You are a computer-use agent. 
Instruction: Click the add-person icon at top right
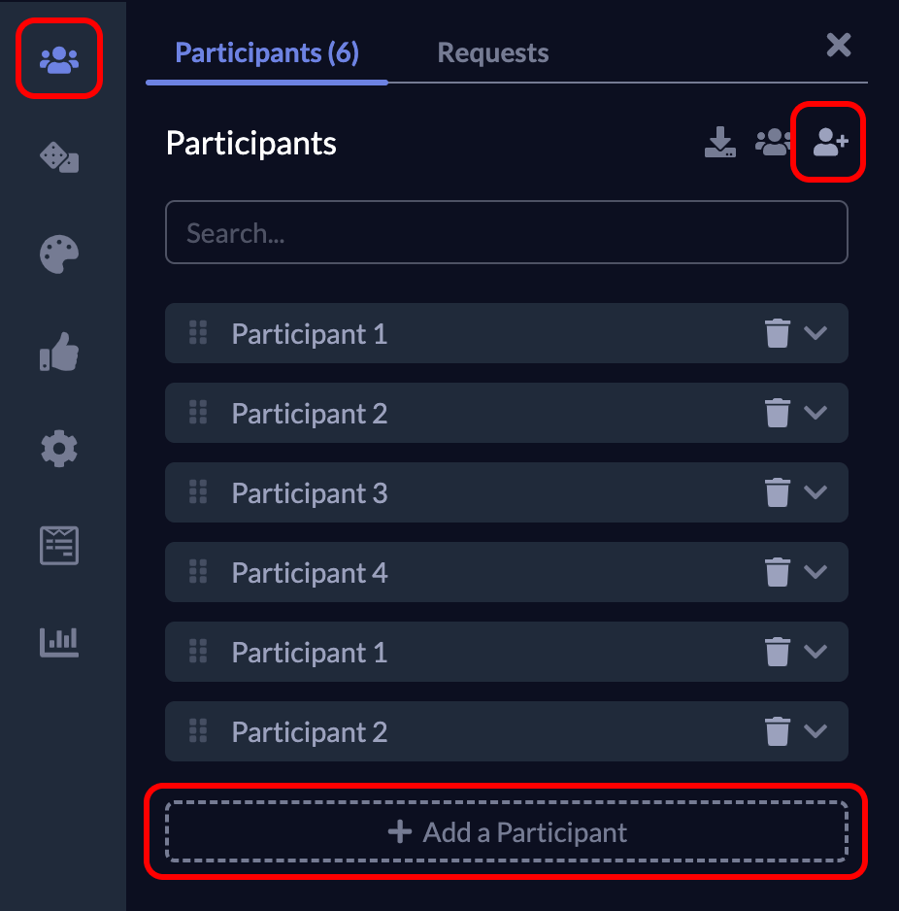(827, 142)
